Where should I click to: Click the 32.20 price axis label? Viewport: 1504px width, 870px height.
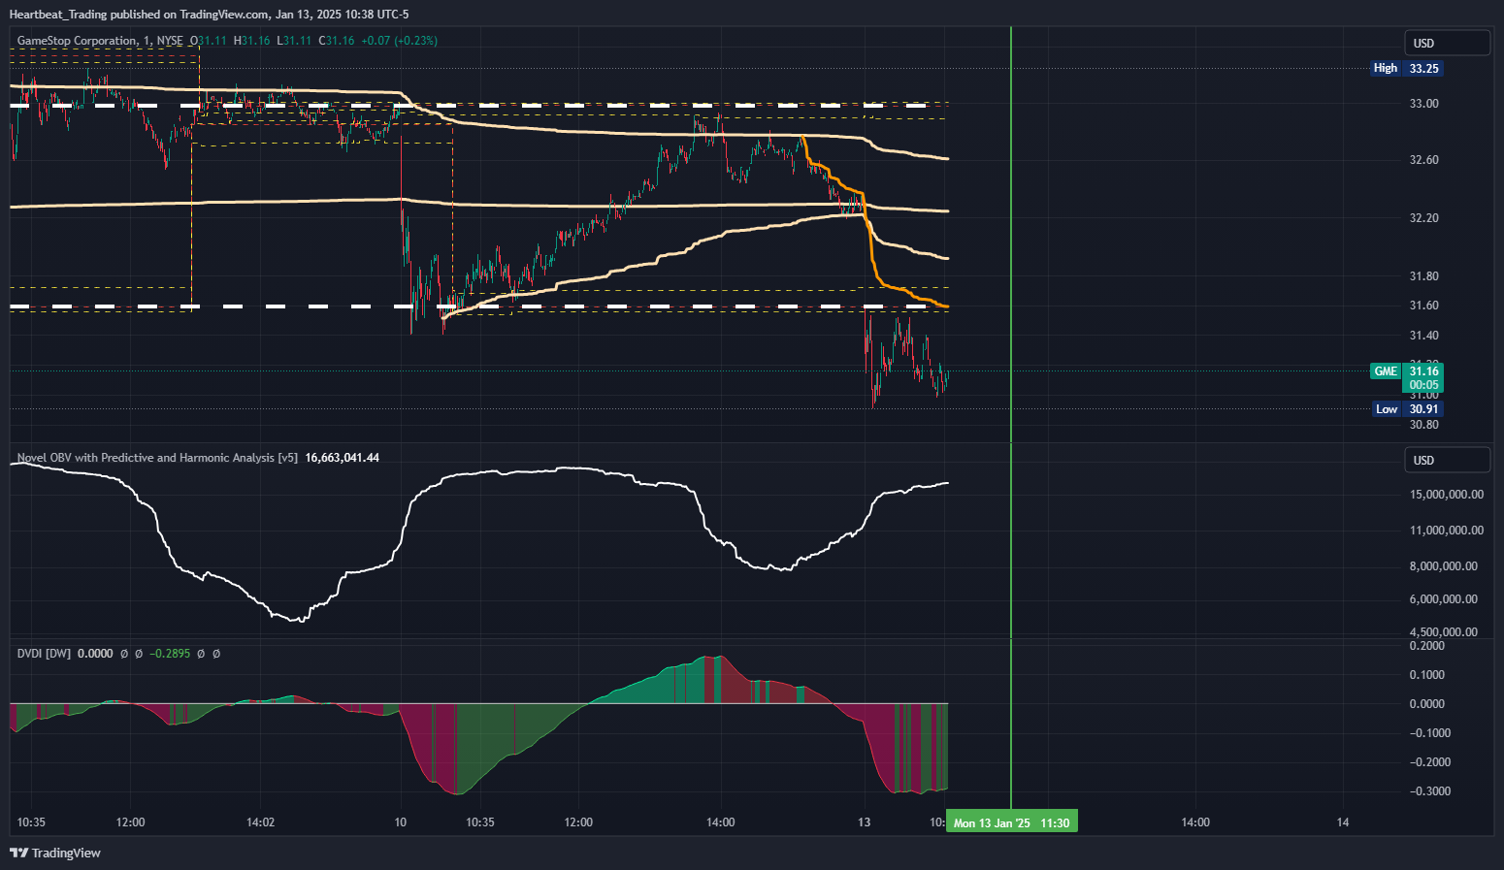[1423, 218]
